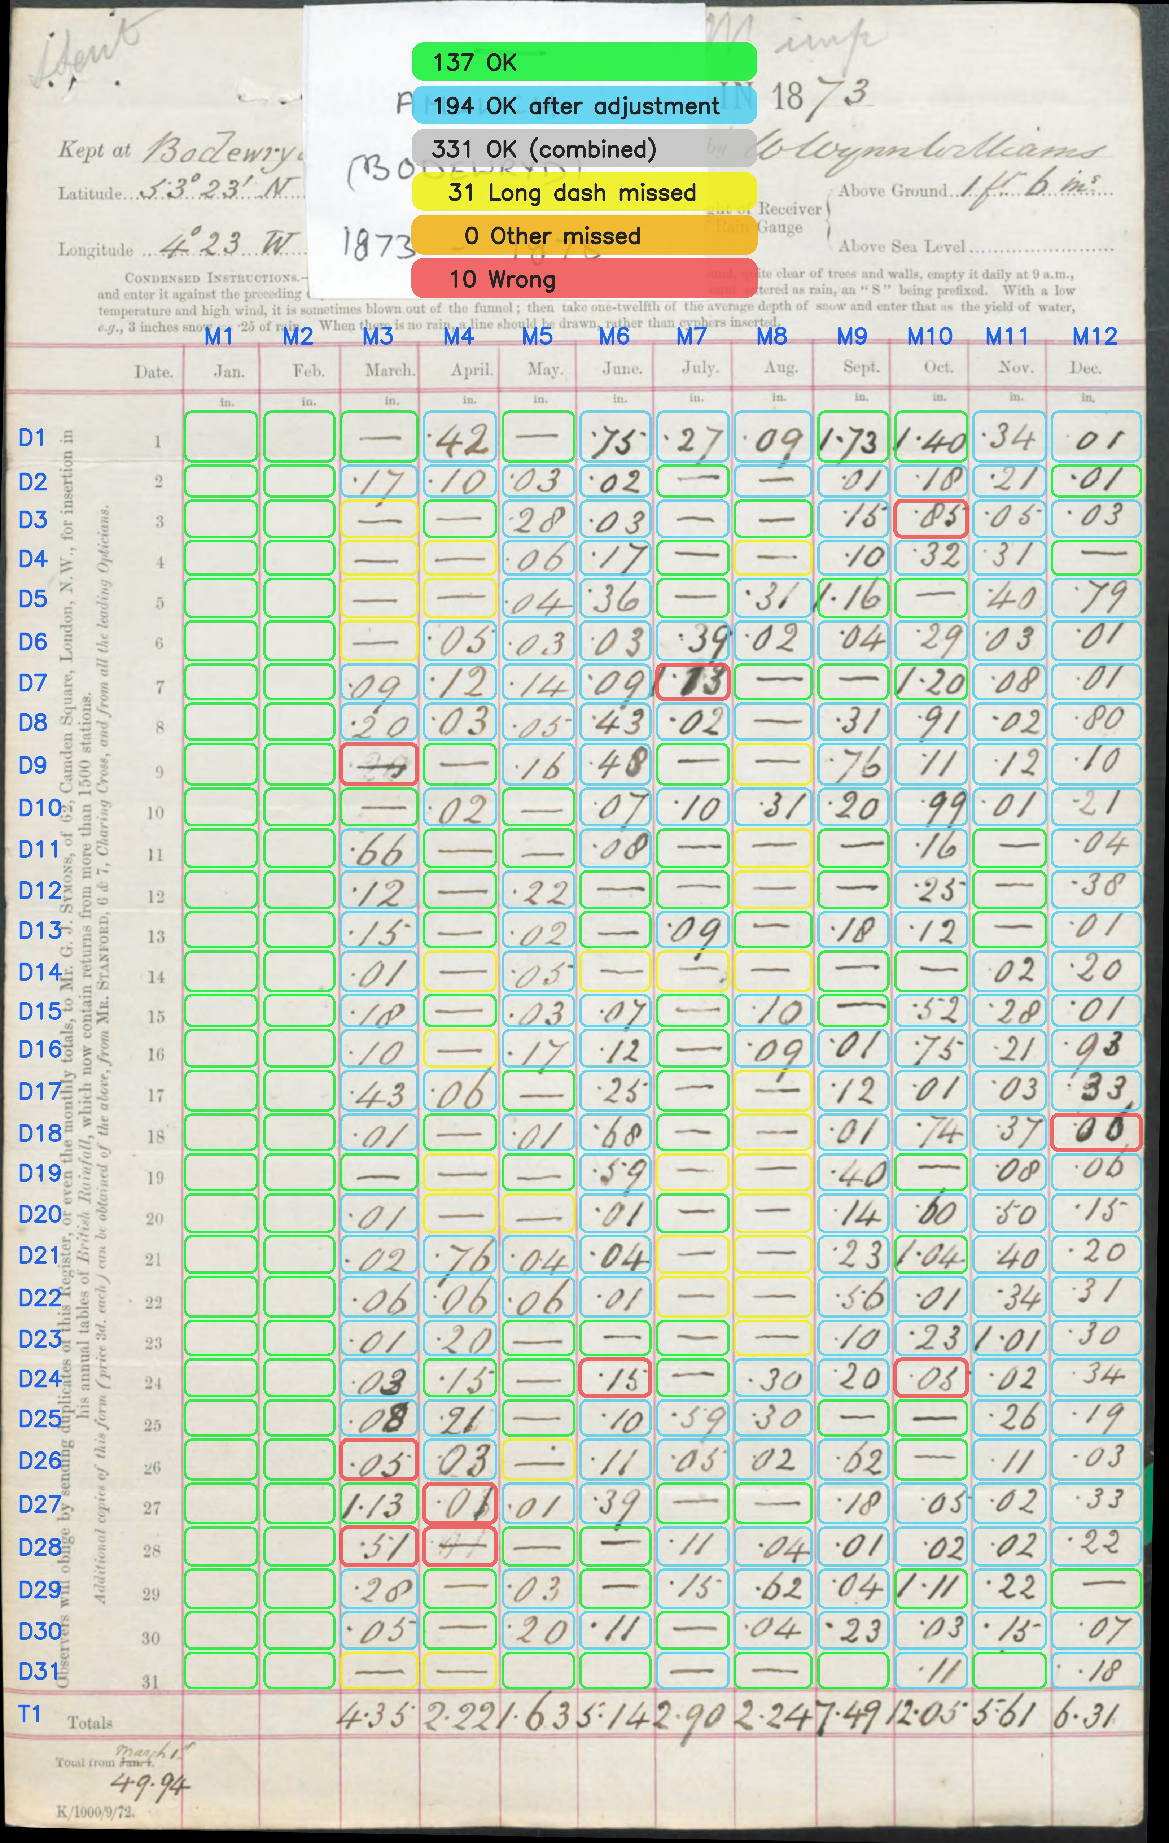This screenshot has width=1169, height=1843.
Task: Select the red "10 Wrong" legend bar
Action: pyautogui.click(x=584, y=279)
